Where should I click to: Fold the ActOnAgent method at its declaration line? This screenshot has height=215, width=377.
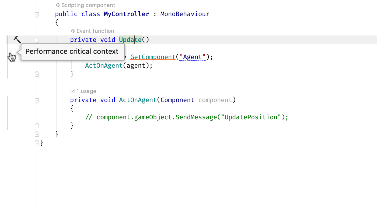37,100
